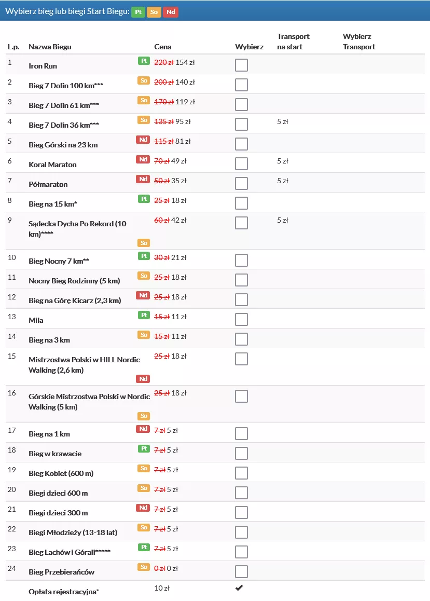Viewport: 430px width, 601px height.
Task: Click the Cena column header
Action: pyautogui.click(x=163, y=47)
